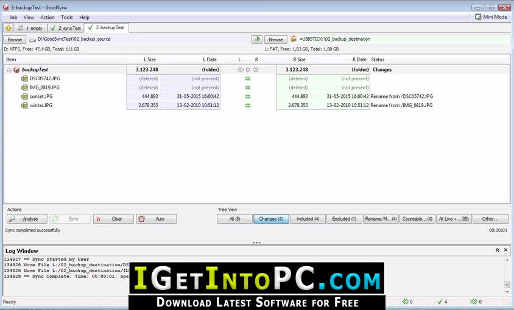Click 'Rename from /IMG_0819.JPG' status text
Image resolution: width=514 pixels, height=310 pixels.
click(x=401, y=105)
